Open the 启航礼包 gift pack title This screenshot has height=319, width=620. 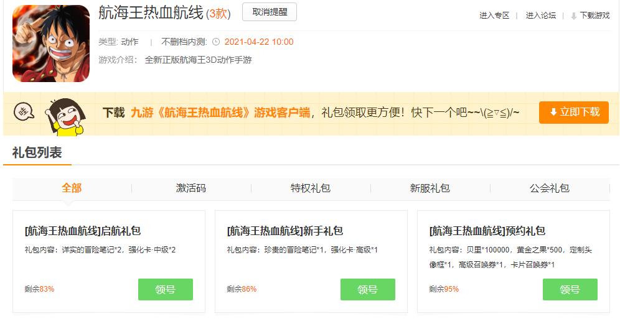click(x=83, y=231)
